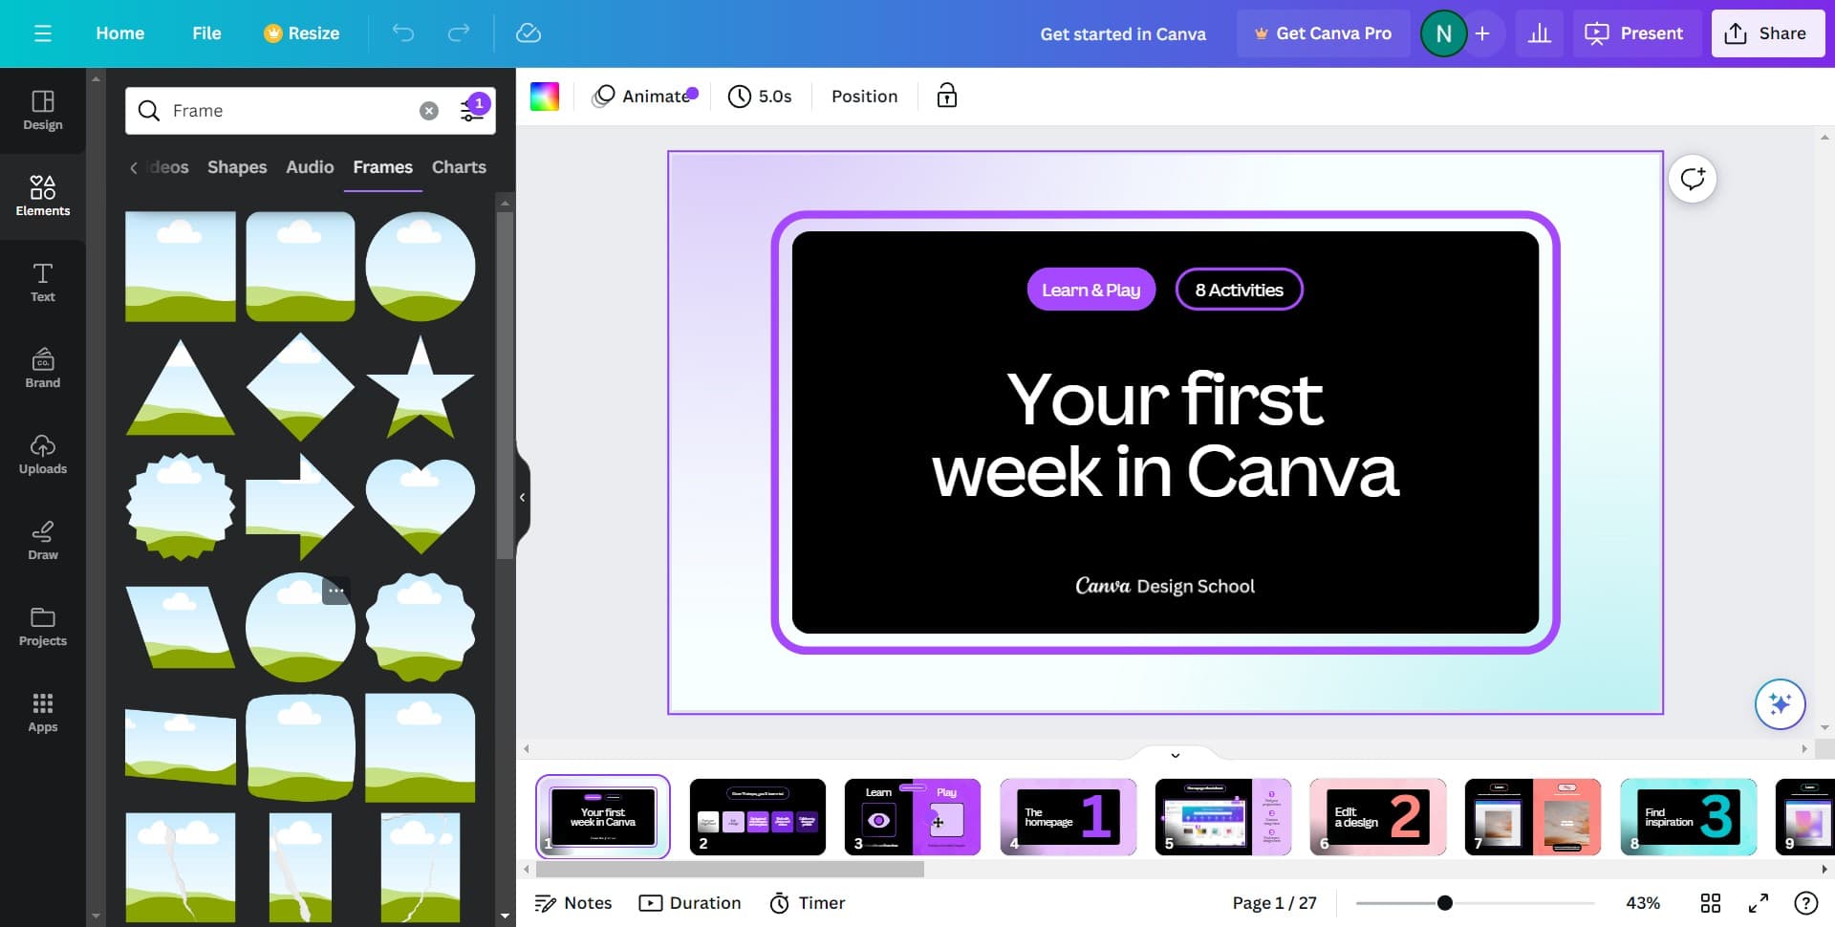This screenshot has height=927, width=1835.
Task: Add a comment using the bubble icon
Action: 1693,179
